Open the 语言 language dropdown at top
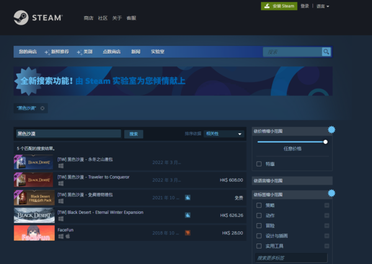The height and width of the screenshot is (264, 372). [x=322, y=6]
